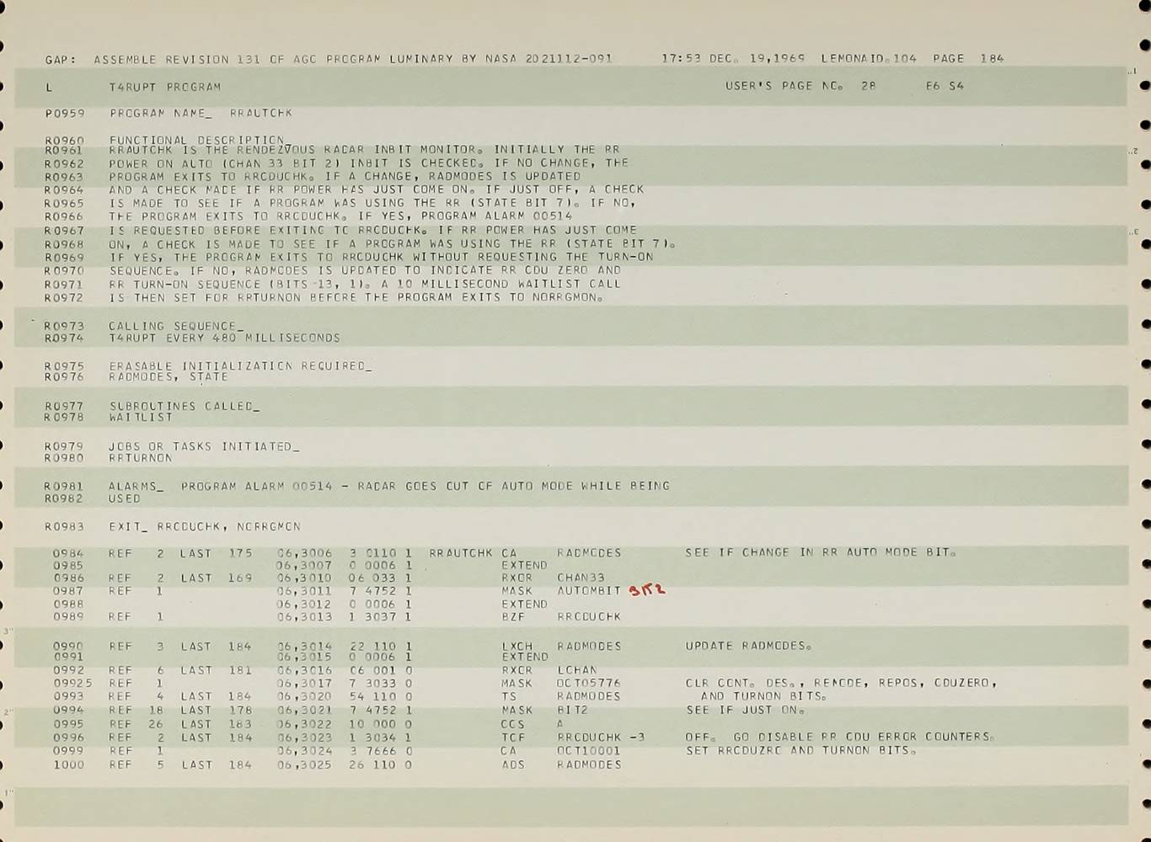This screenshot has height=842, width=1151.
Task: Click '17:53 DEC. 19,1969' timestamp in header
Action: [x=733, y=58]
